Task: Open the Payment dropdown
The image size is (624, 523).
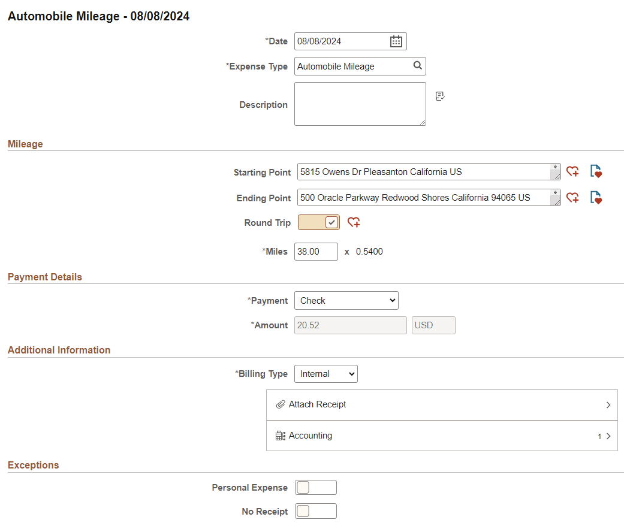Action: click(x=346, y=300)
